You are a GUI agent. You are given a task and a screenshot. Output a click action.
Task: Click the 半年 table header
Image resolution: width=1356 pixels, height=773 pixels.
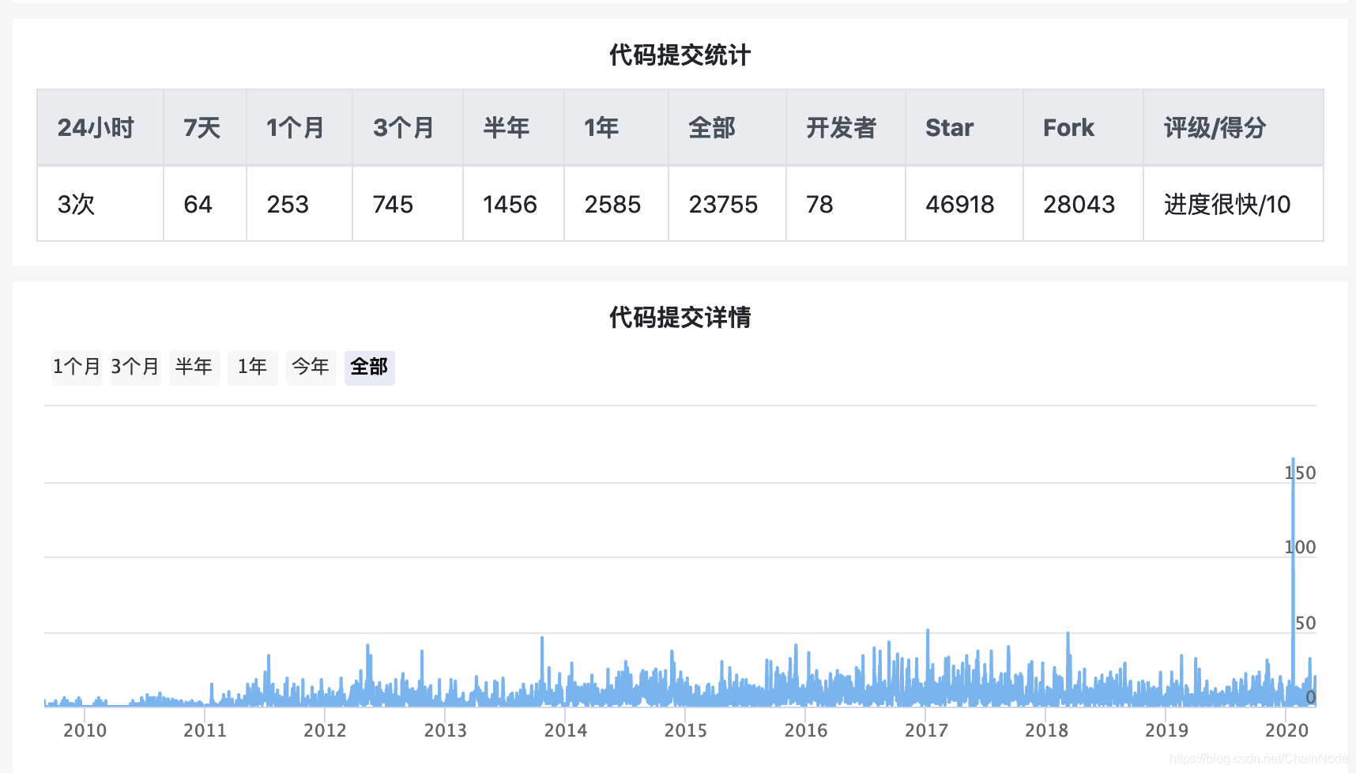tap(514, 127)
